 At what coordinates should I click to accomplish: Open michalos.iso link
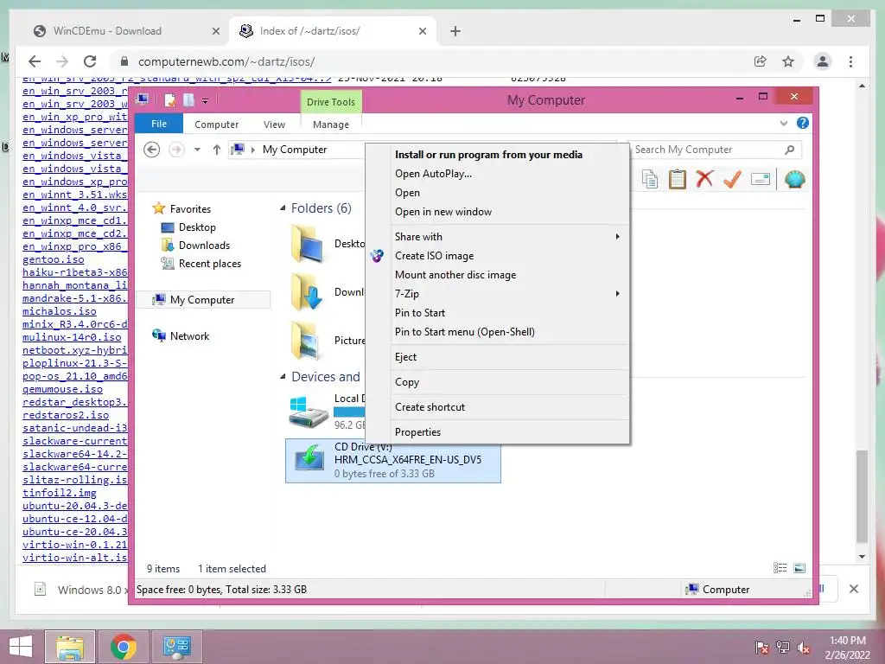(60, 311)
